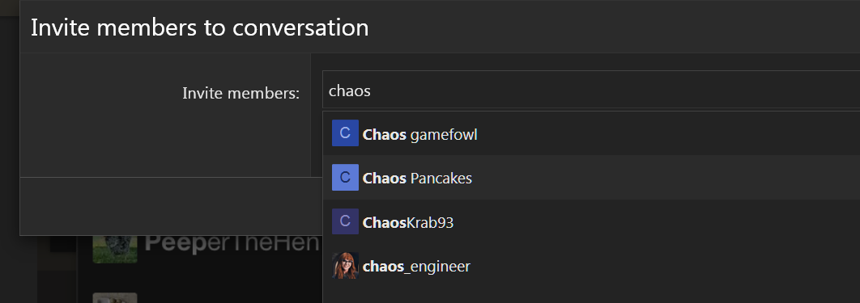Select the Chaos gamefowl avatar icon
The height and width of the screenshot is (303, 860).
[345, 133]
